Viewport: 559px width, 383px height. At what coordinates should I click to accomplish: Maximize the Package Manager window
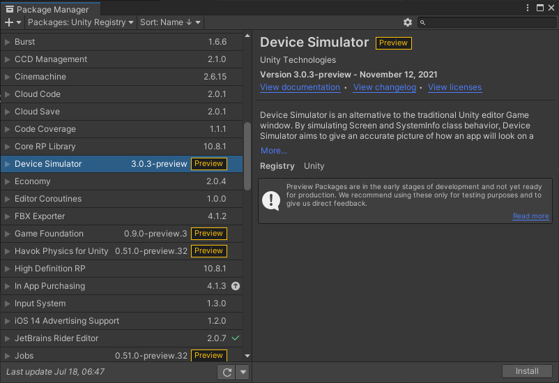pos(539,8)
